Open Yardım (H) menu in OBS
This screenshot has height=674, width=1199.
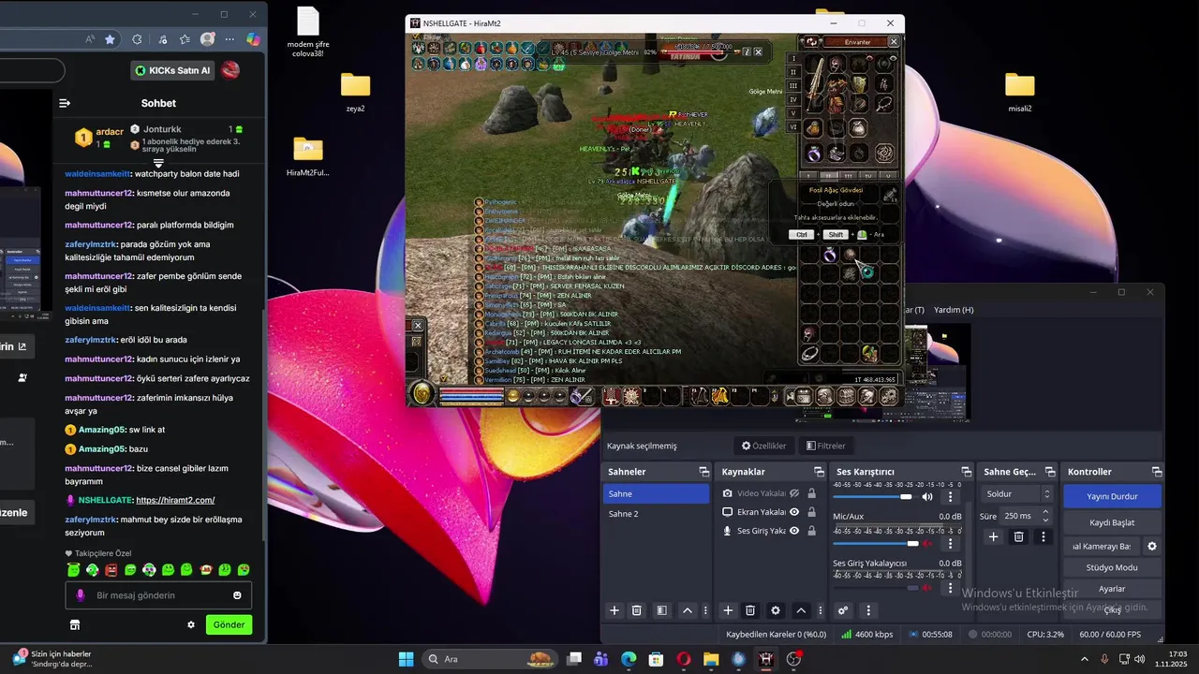954,310
